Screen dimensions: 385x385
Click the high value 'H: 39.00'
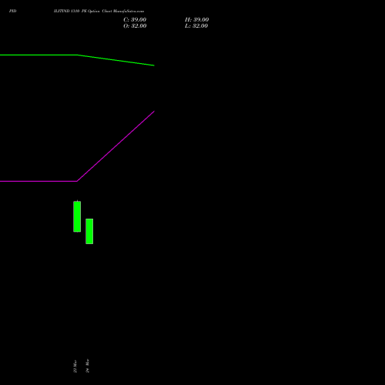(196, 20)
